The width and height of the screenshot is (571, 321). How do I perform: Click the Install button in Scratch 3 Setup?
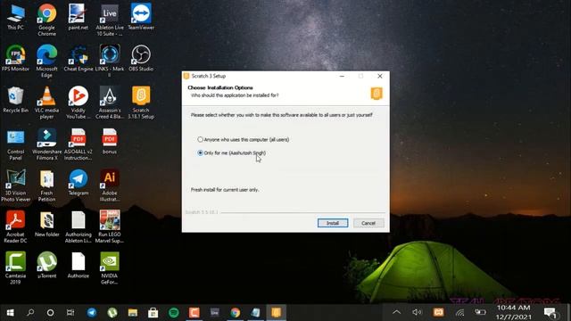click(333, 223)
